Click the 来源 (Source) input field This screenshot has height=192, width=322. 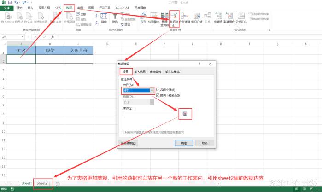pyautogui.click(x=151, y=114)
